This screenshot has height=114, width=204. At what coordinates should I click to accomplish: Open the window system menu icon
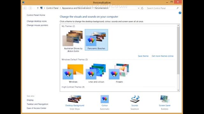24,2
